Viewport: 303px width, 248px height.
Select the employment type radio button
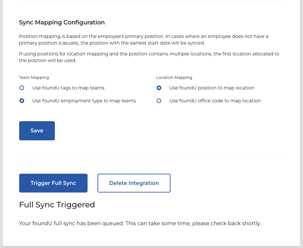point(22,101)
